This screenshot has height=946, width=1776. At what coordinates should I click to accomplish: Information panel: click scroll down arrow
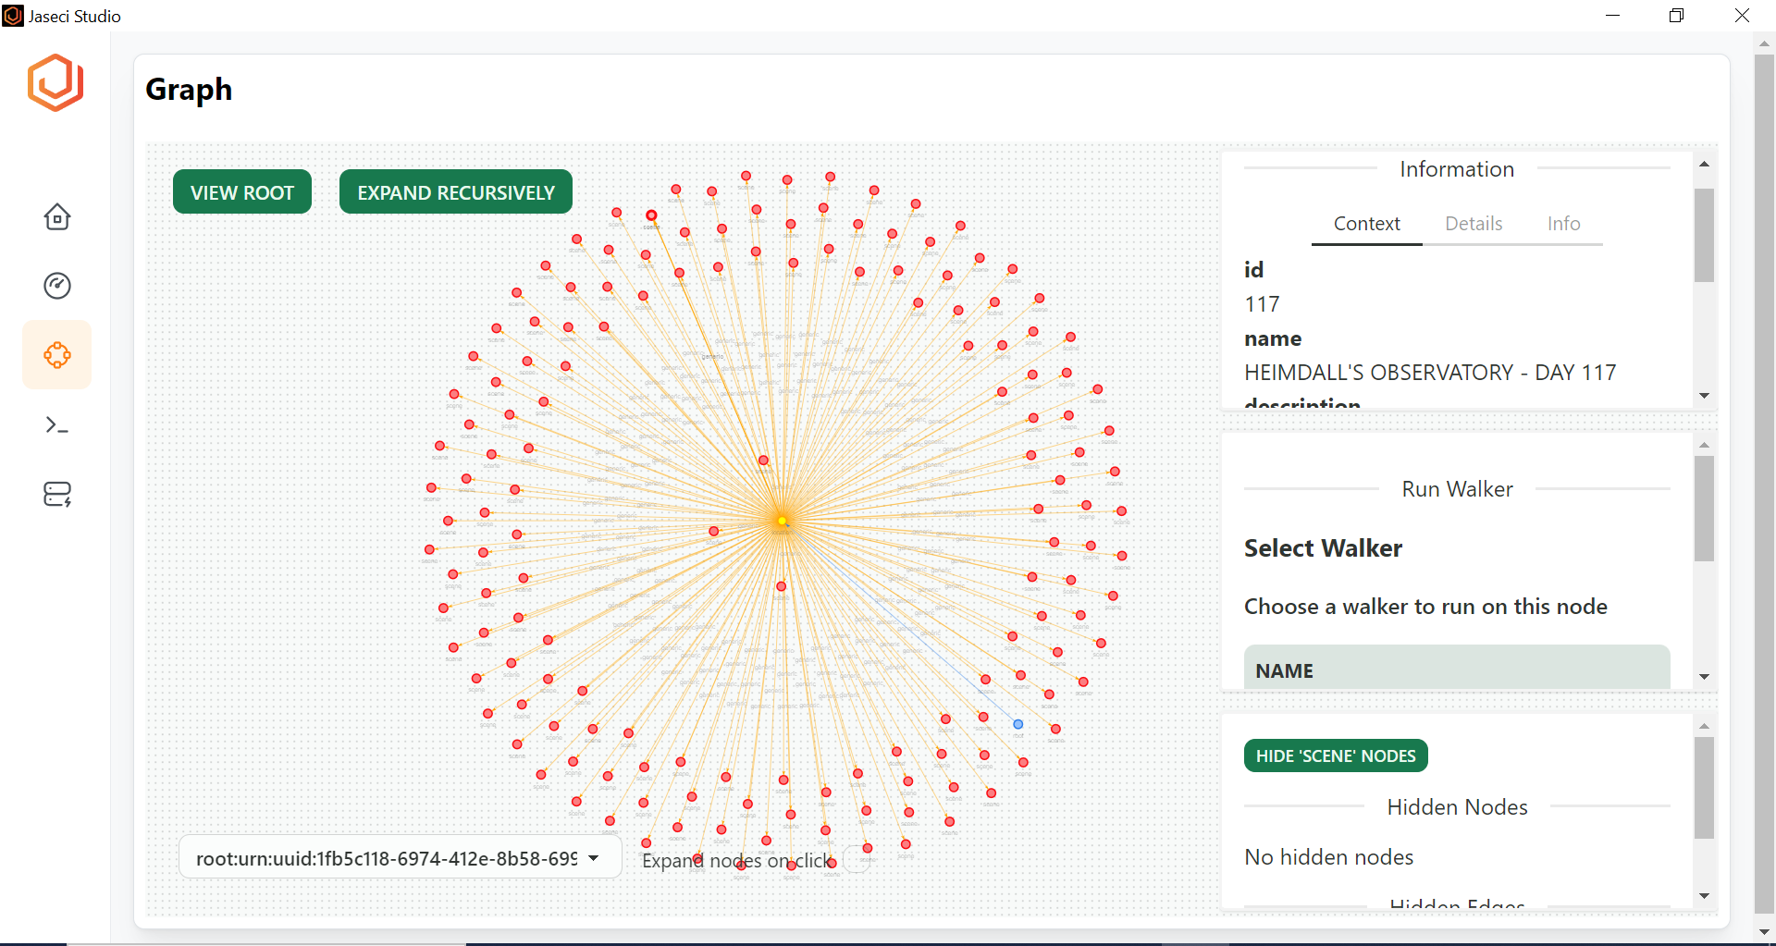pos(1704,396)
